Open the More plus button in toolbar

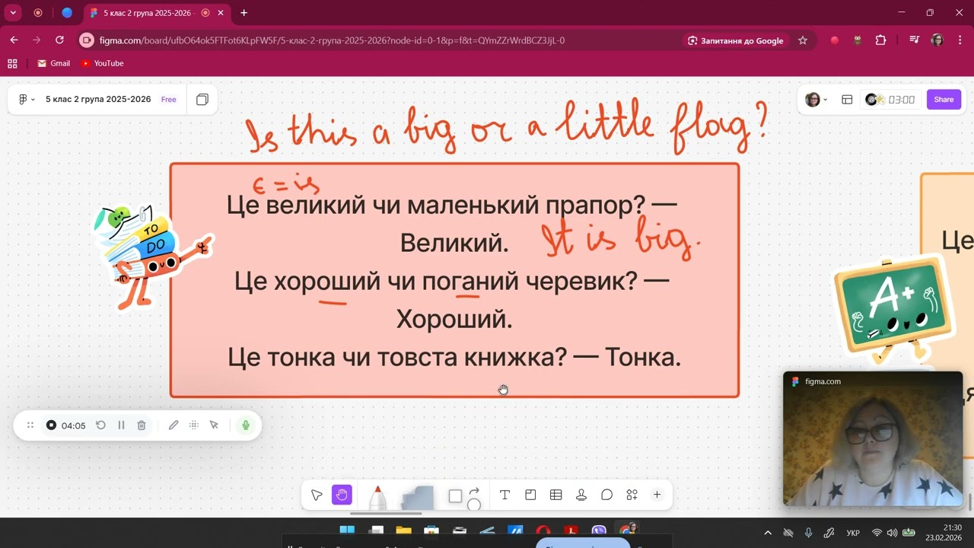[657, 495]
